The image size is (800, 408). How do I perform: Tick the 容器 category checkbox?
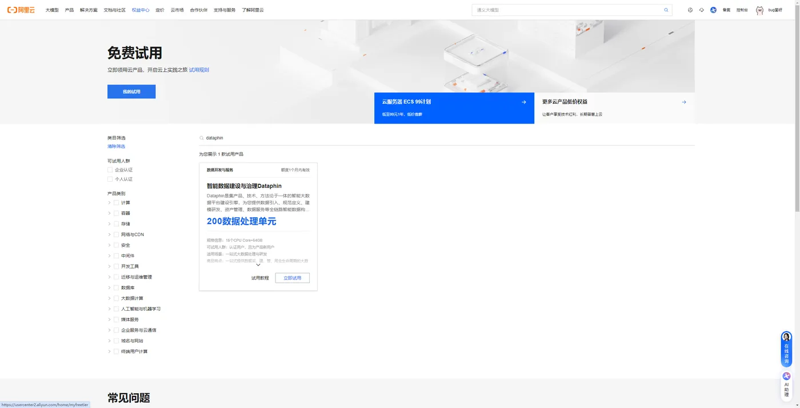117,213
